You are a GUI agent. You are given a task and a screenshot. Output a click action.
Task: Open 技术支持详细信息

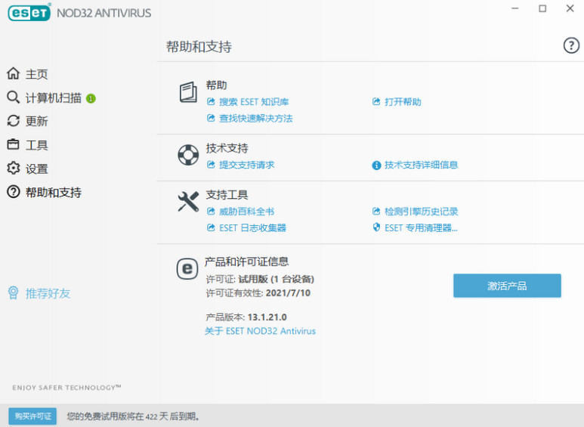(422, 165)
